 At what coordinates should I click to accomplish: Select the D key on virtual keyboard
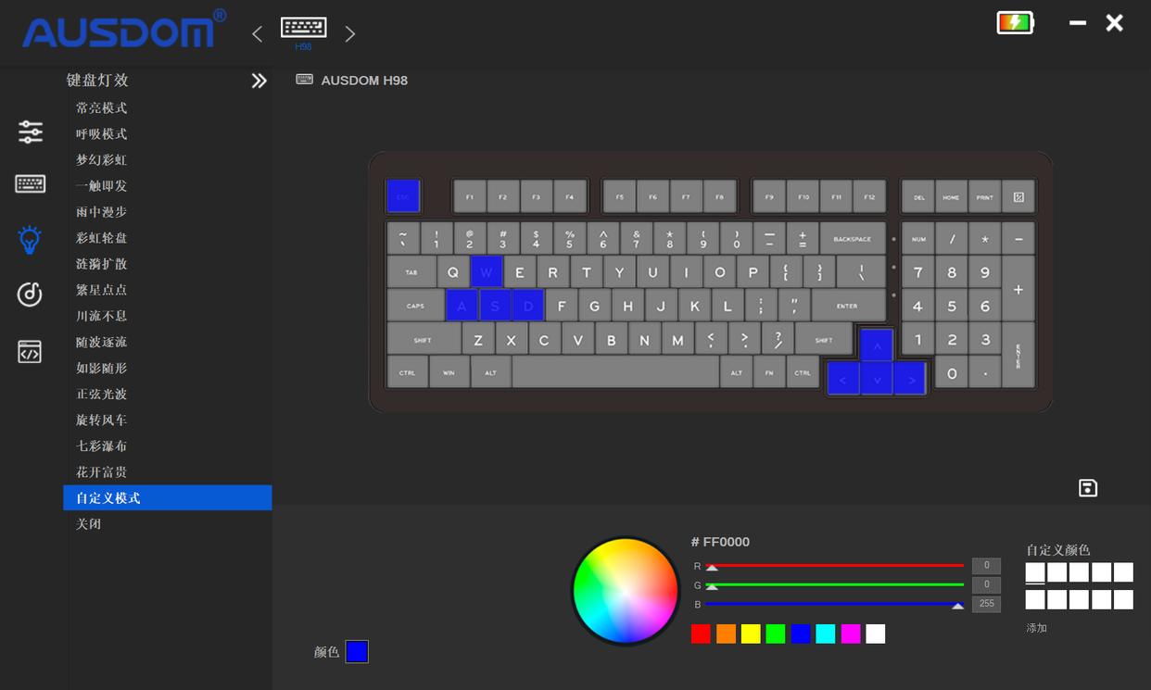tap(527, 306)
